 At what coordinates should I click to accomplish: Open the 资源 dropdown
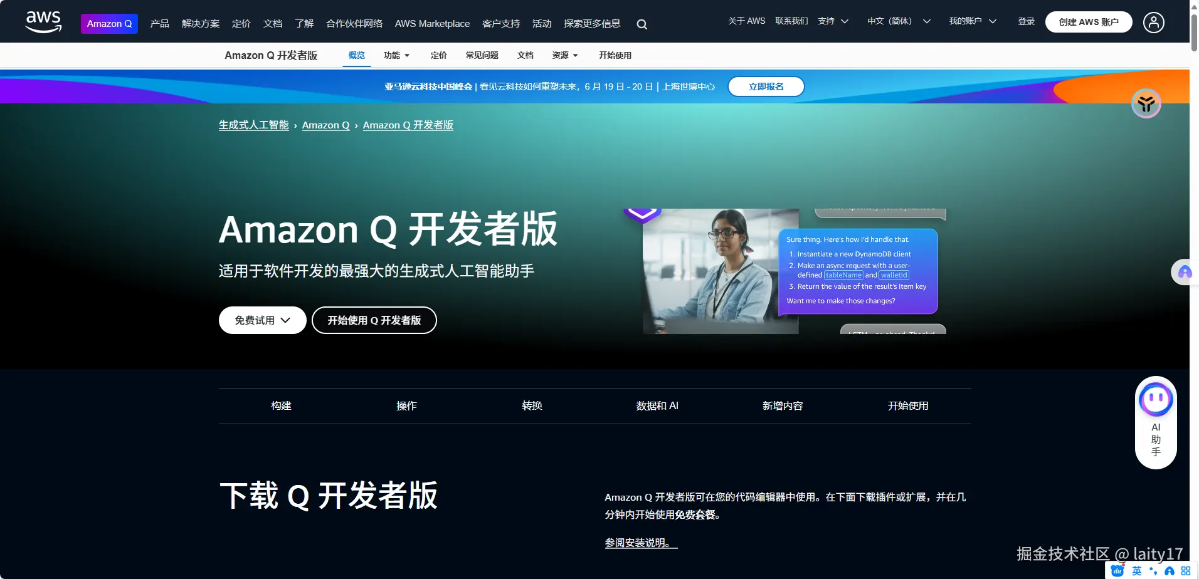click(x=565, y=55)
